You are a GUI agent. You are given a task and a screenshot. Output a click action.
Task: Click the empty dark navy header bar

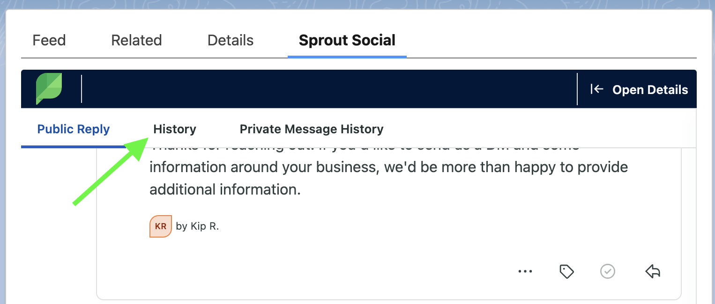click(x=328, y=89)
